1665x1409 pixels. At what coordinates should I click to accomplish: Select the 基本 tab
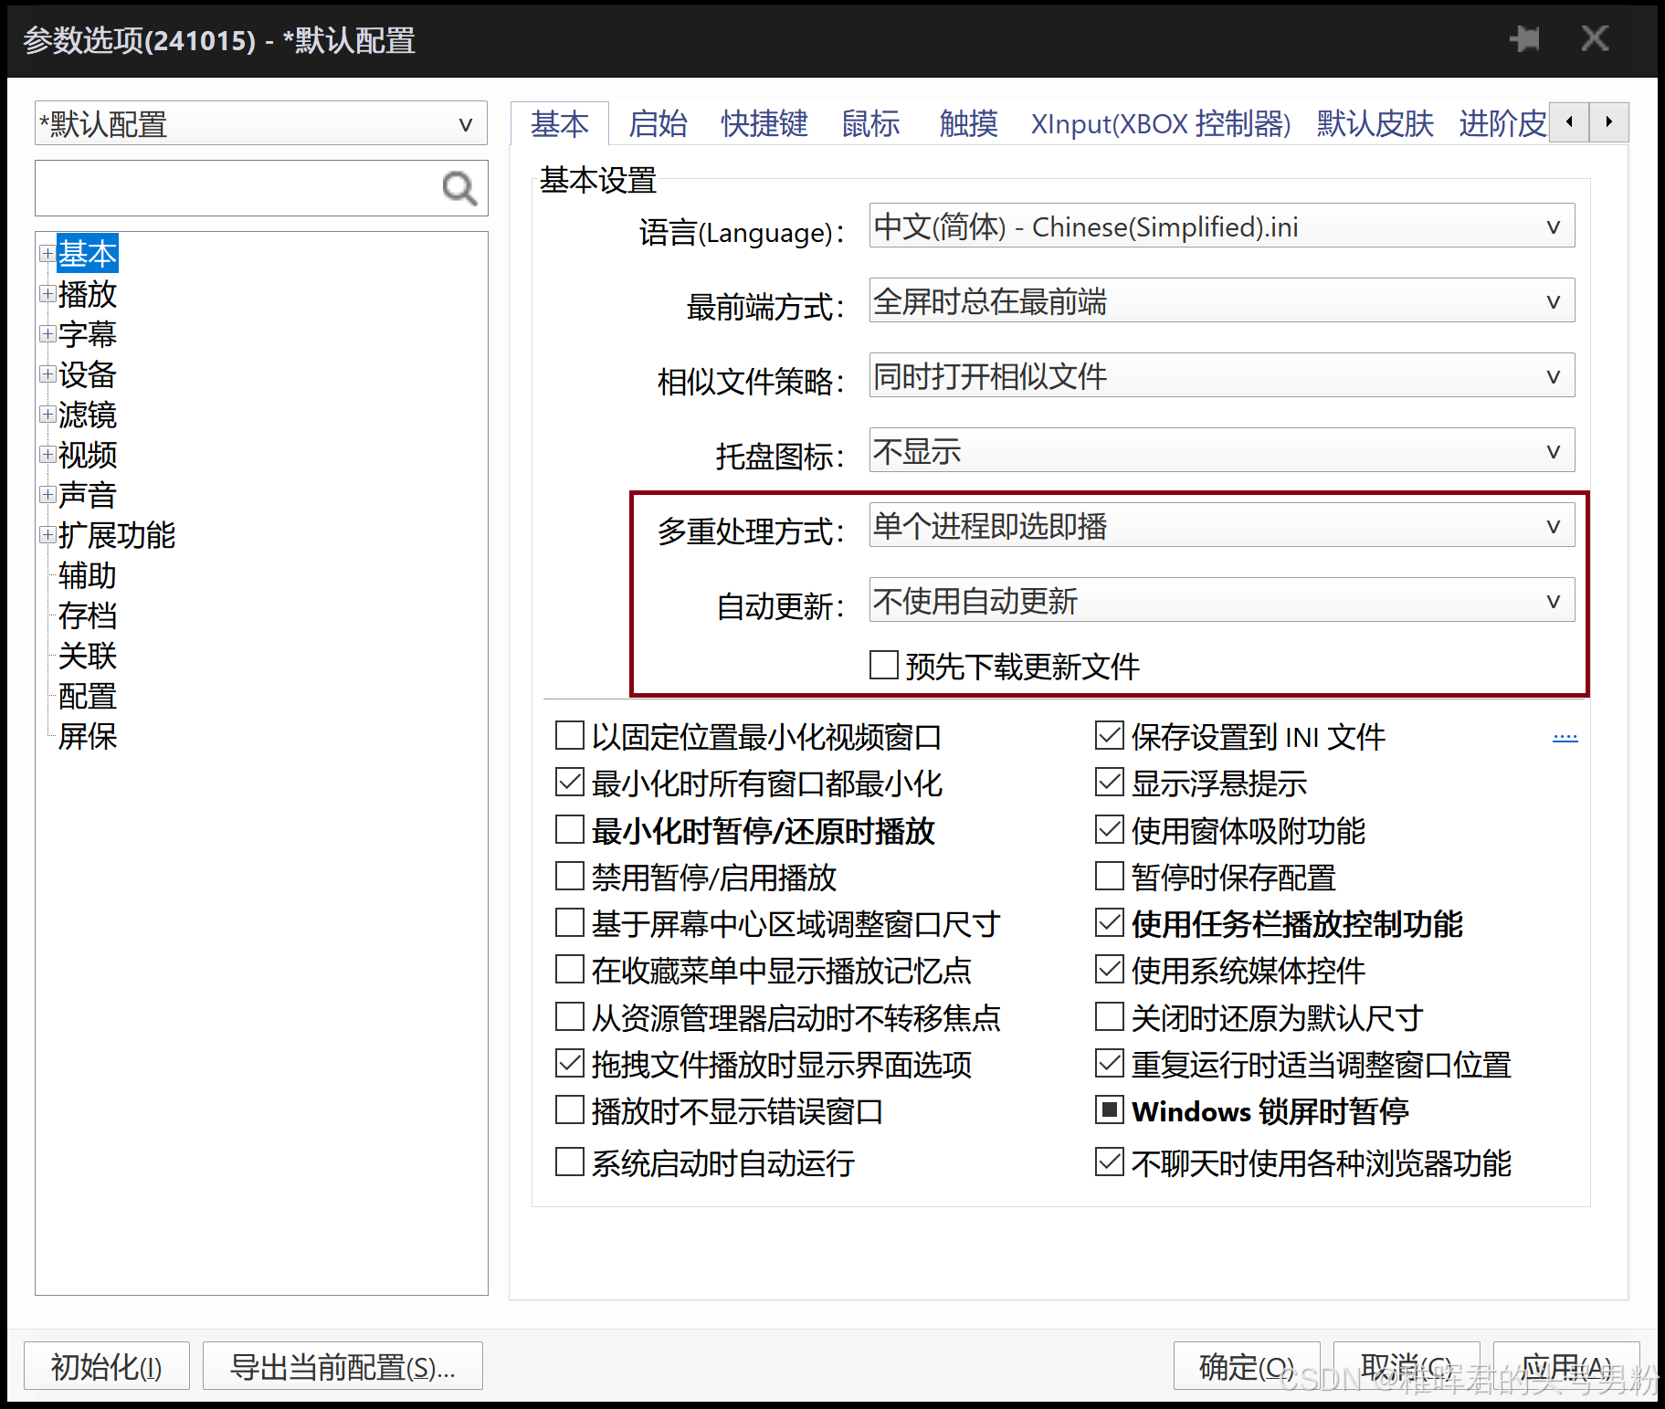[x=559, y=123]
